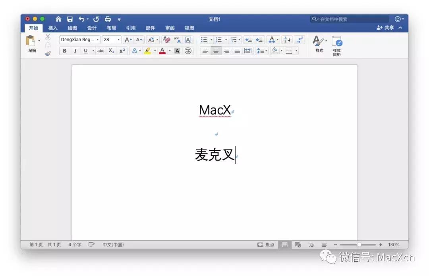The image size is (429, 276).
Task: Enable center alignment
Action: [216, 51]
